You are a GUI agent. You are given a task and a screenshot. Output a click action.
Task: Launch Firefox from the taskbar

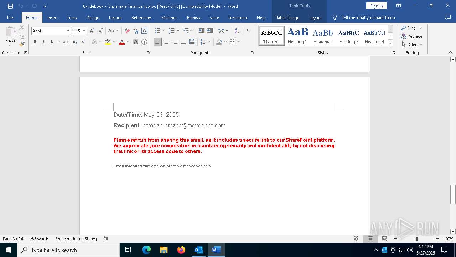point(181,250)
